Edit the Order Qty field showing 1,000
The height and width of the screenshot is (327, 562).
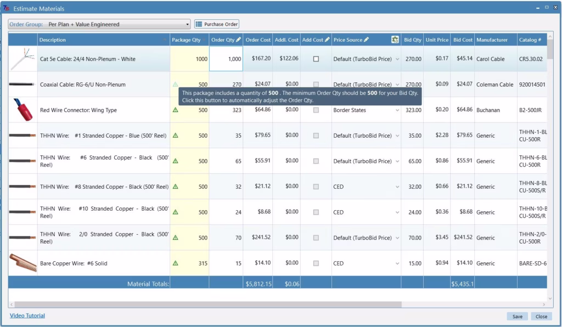pyautogui.click(x=226, y=59)
